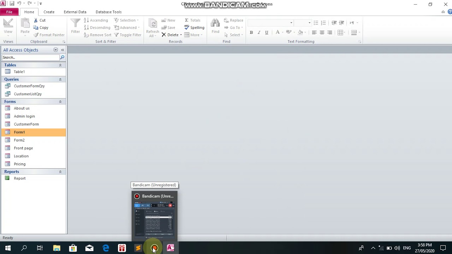Click the Sublime Text taskbar icon

138,248
